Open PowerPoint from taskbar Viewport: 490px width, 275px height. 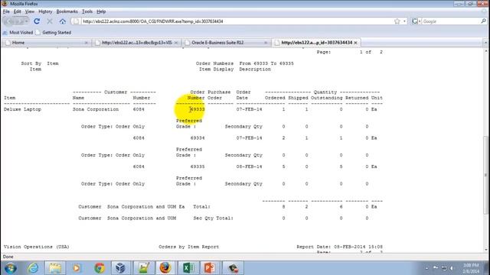click(x=210, y=268)
